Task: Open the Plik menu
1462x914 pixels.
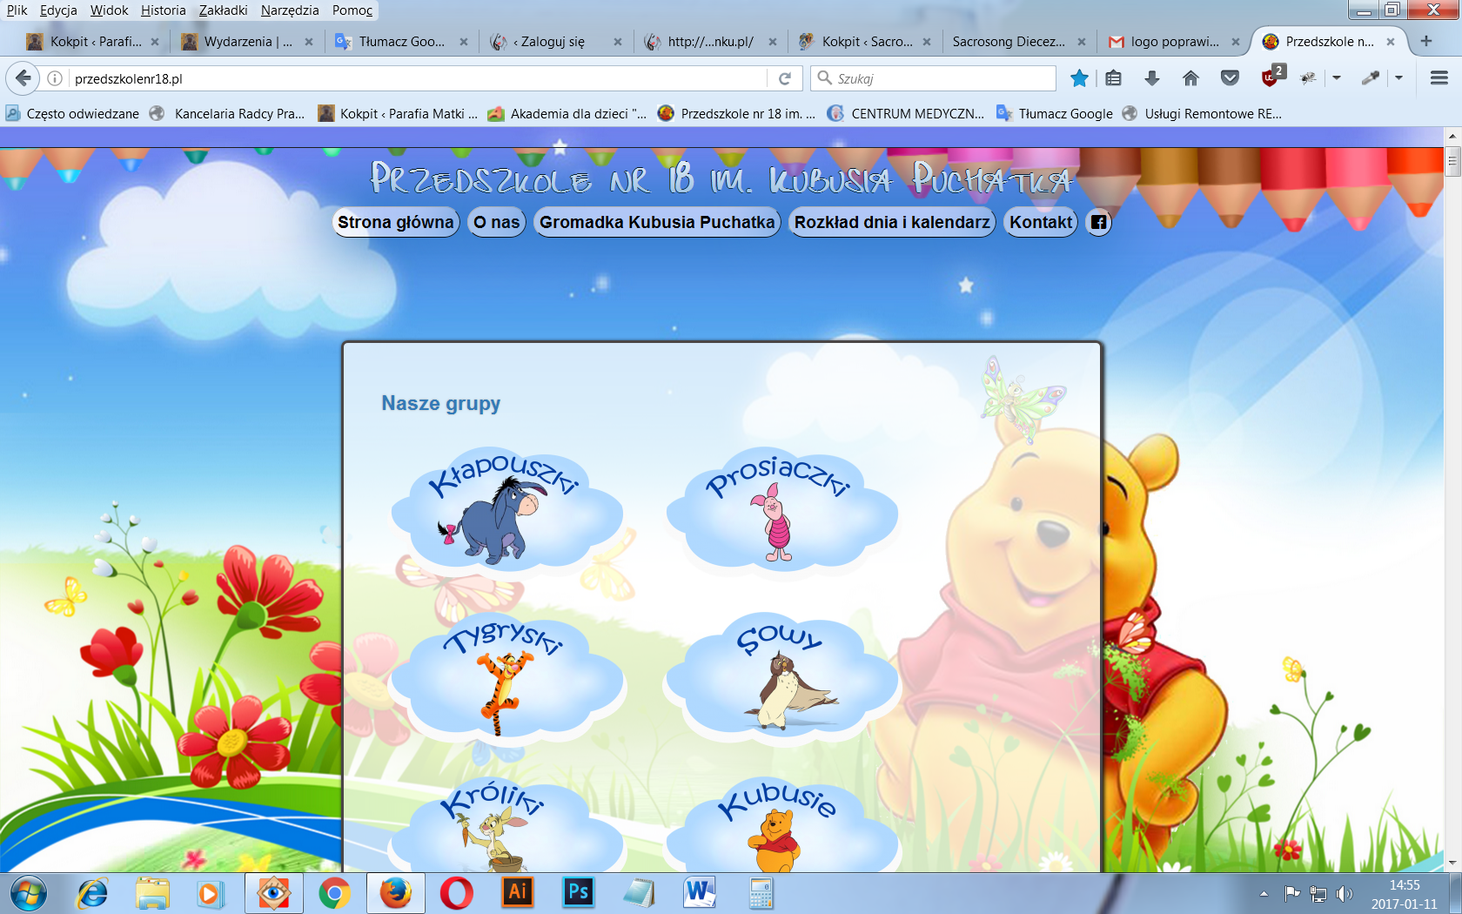Action: [x=17, y=10]
